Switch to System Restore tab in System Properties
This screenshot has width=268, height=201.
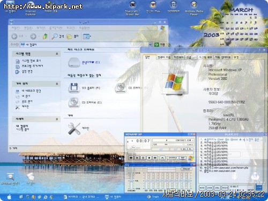(205, 57)
